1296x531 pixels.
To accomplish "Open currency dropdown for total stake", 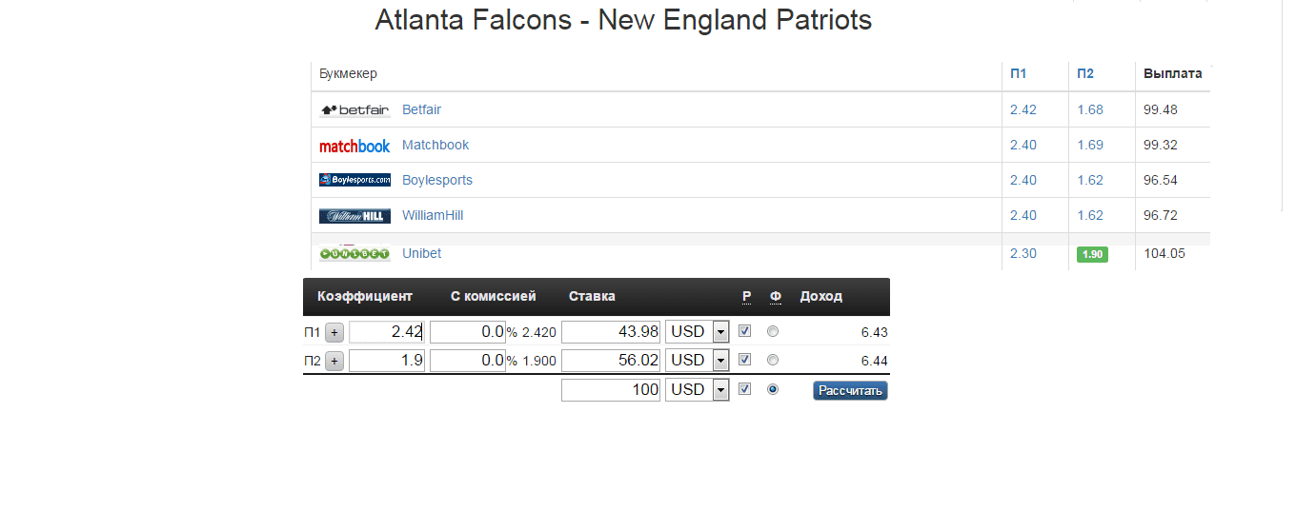I will [x=698, y=389].
